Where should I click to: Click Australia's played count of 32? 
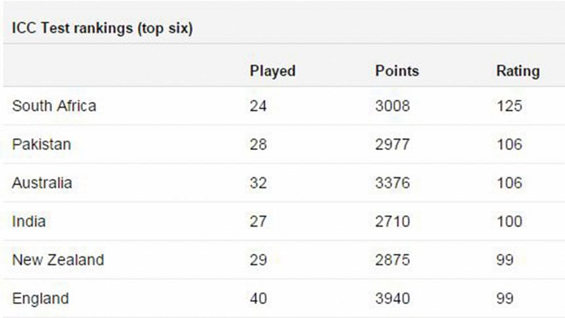tap(258, 183)
